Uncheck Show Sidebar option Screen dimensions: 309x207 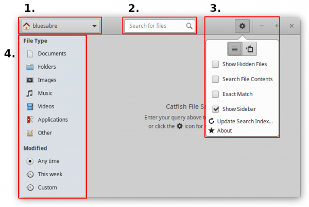tap(215, 109)
